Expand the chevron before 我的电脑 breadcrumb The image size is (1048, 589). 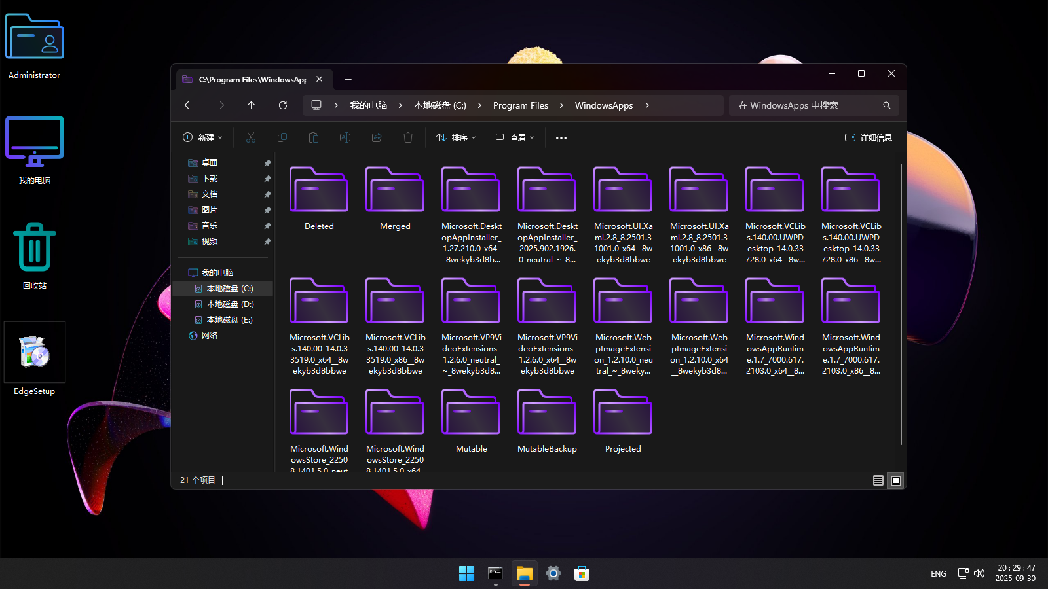pyautogui.click(x=336, y=105)
